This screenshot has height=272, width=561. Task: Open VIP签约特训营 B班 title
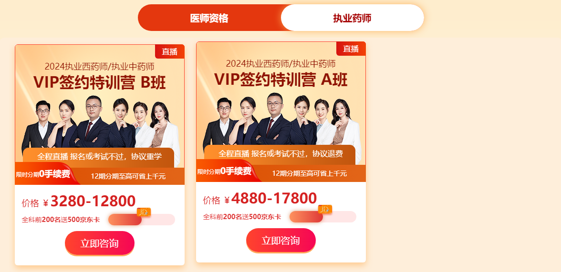pos(99,82)
